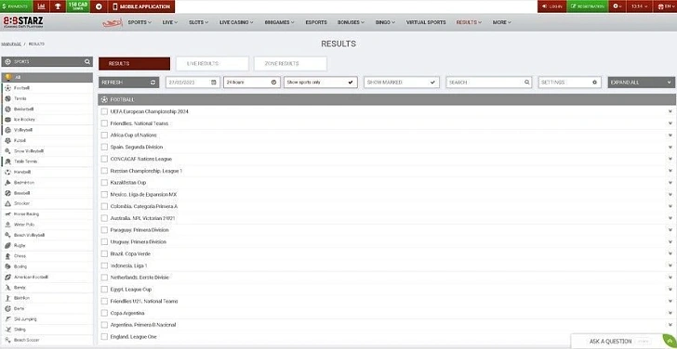The height and width of the screenshot is (349, 677).
Task: Tick UEFA European Championship 2024 checkbox
Action: (104, 111)
